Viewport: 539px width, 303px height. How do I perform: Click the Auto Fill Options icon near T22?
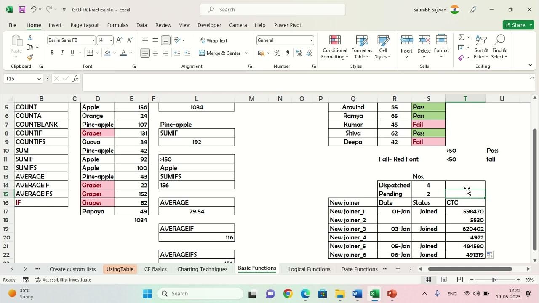490,255
